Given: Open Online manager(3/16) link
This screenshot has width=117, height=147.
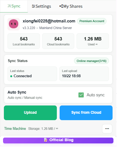Looking at the screenshot, I should 91,61.
